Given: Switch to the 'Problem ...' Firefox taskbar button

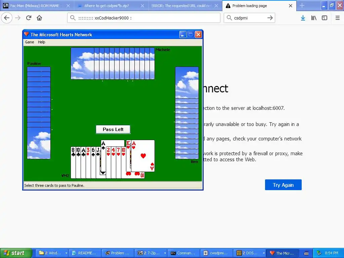Looking at the screenshot, I should pyautogui.click(x=118, y=253).
